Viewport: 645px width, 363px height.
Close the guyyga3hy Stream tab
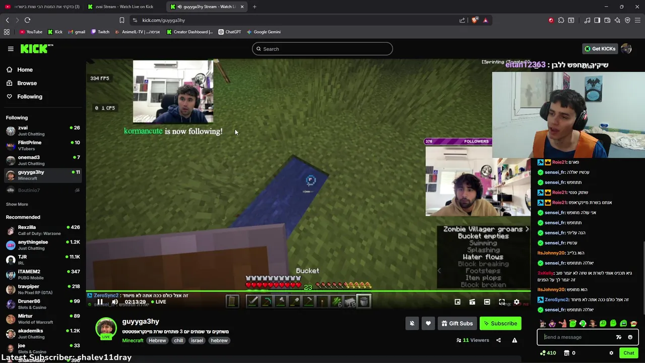point(242,7)
